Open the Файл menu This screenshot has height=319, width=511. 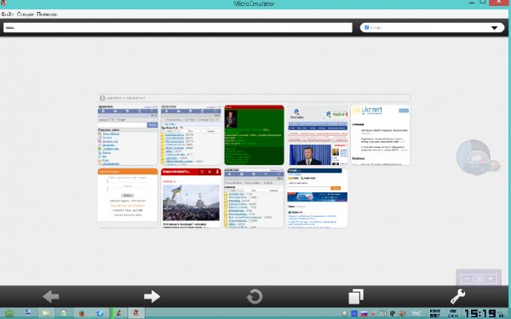coord(7,14)
